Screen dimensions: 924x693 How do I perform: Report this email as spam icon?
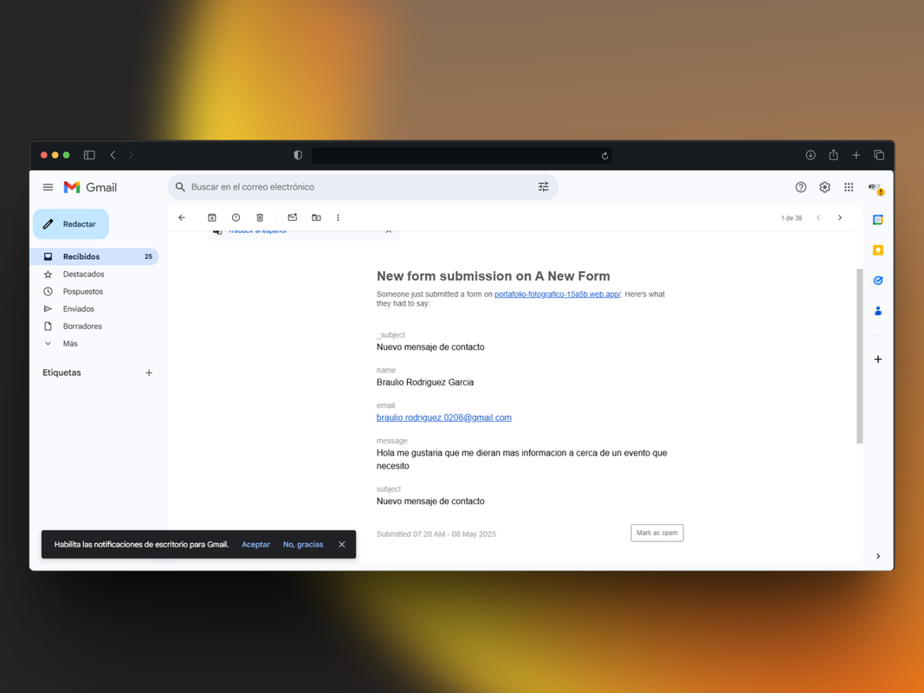pos(236,217)
